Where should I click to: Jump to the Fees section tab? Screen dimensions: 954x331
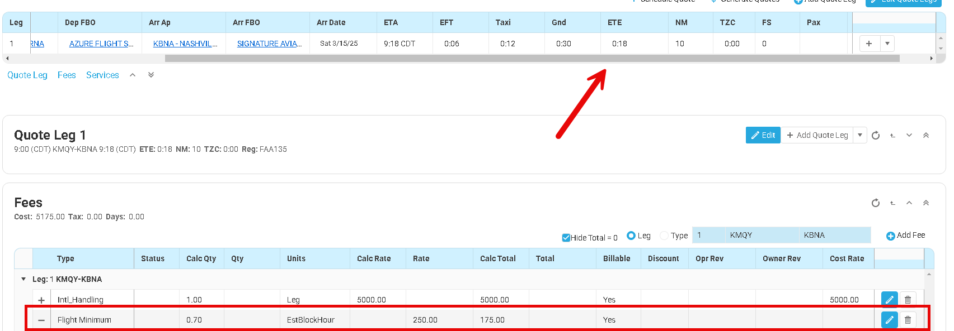click(67, 75)
